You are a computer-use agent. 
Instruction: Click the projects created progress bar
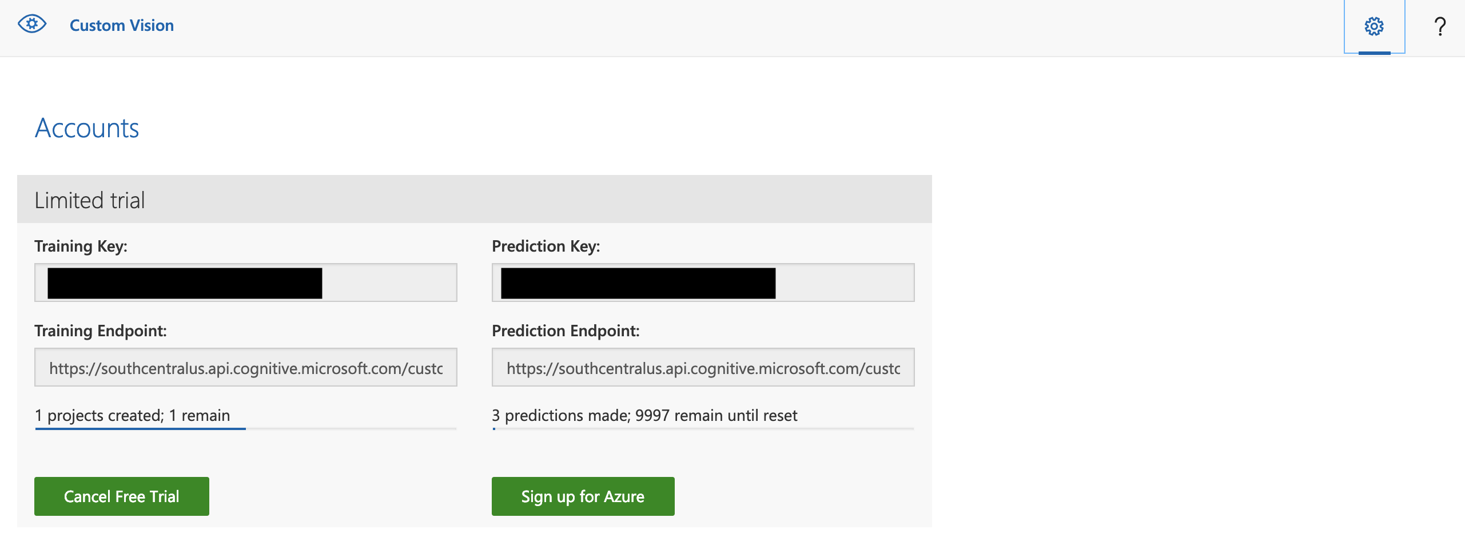click(x=246, y=428)
